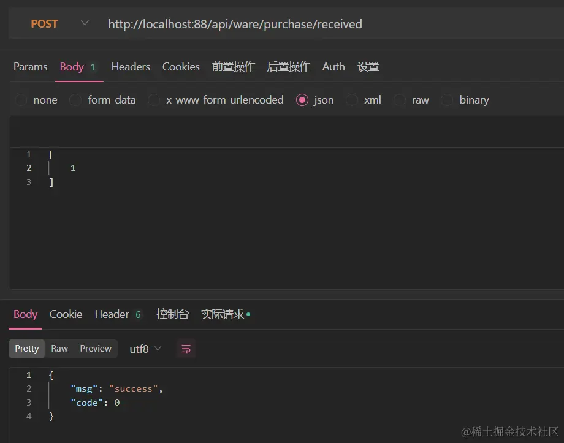Open the response Header tab

click(118, 314)
